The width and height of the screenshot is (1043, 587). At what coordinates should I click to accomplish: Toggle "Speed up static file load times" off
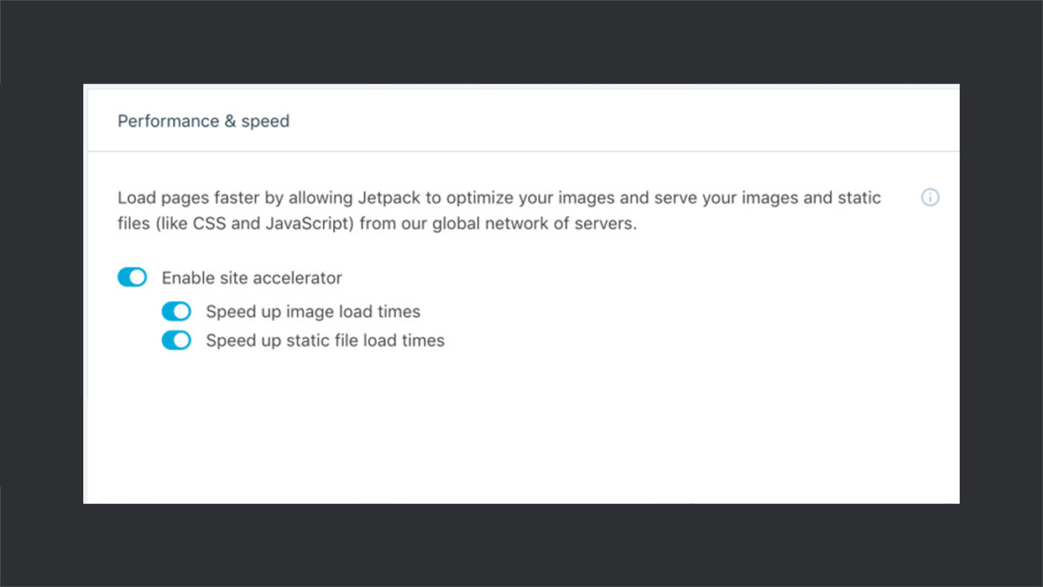tap(176, 340)
